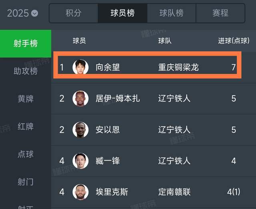Open 安以恩's avatar photo

point(80,130)
